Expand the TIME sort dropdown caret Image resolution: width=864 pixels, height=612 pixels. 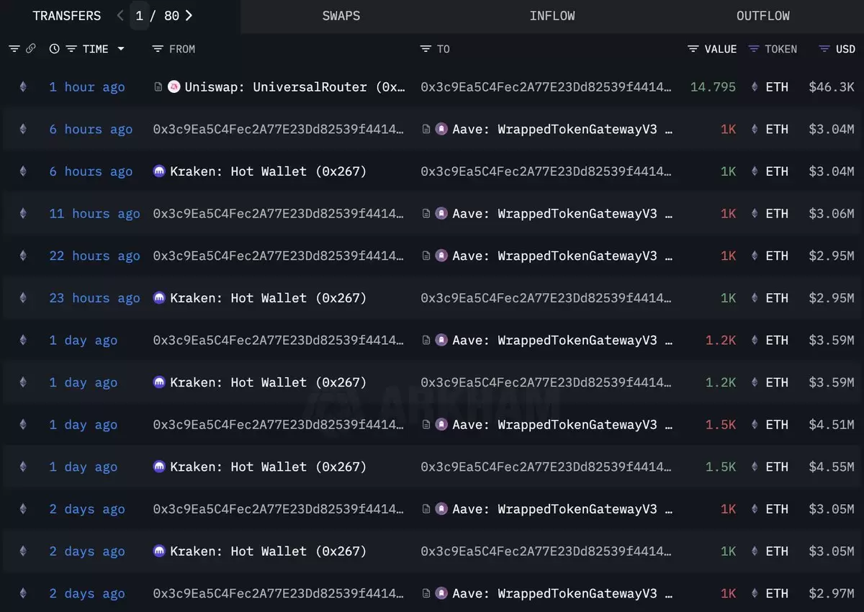pos(121,49)
